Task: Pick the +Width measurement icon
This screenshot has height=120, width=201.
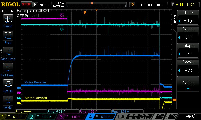Action: pyautogui.click(x=8, y=84)
